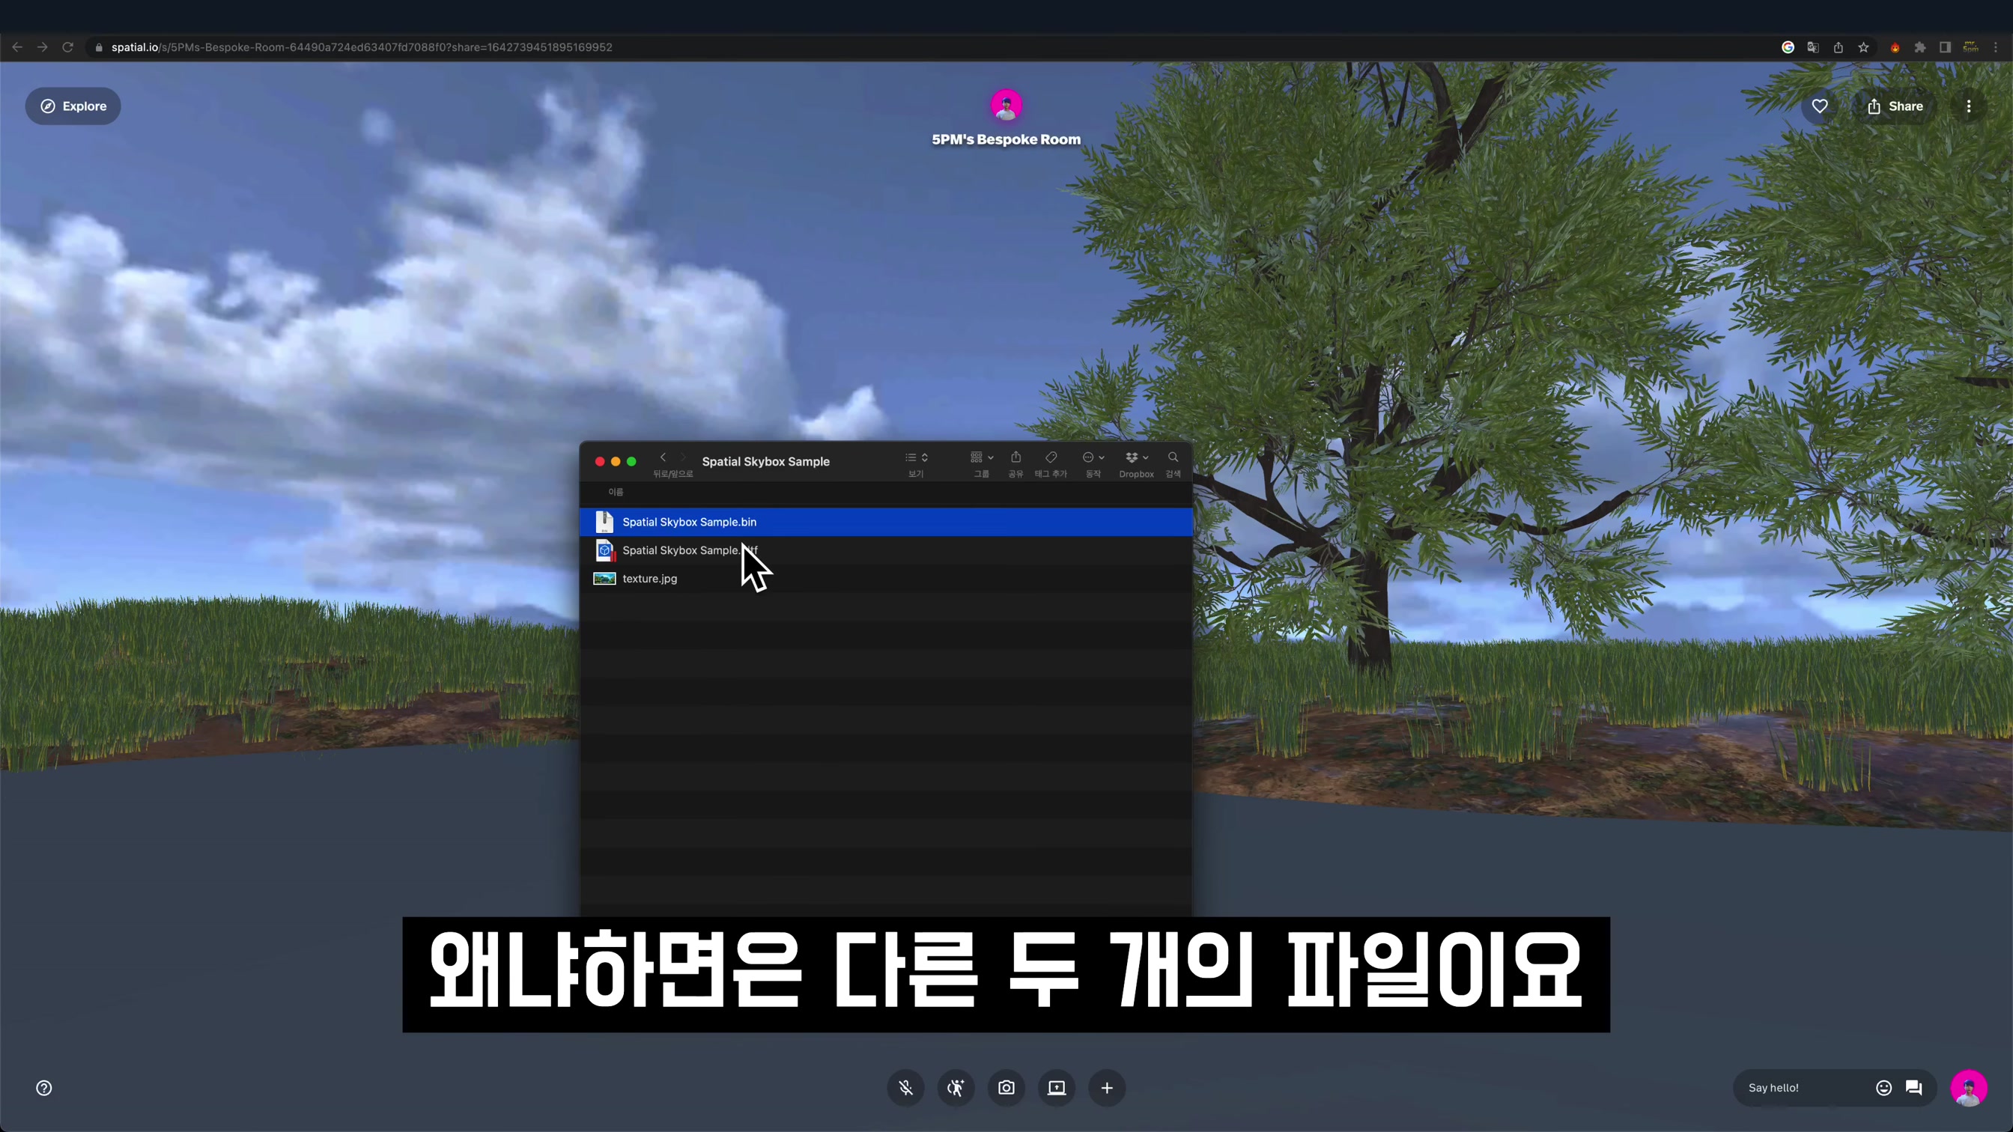Screen dimensions: 2013x1132
Task: Click the Finder add tags button (태그 추가)
Action: pos(1051,457)
